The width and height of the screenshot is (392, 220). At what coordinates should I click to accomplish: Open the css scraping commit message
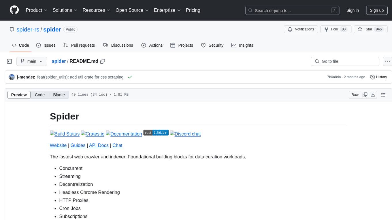tap(80, 77)
